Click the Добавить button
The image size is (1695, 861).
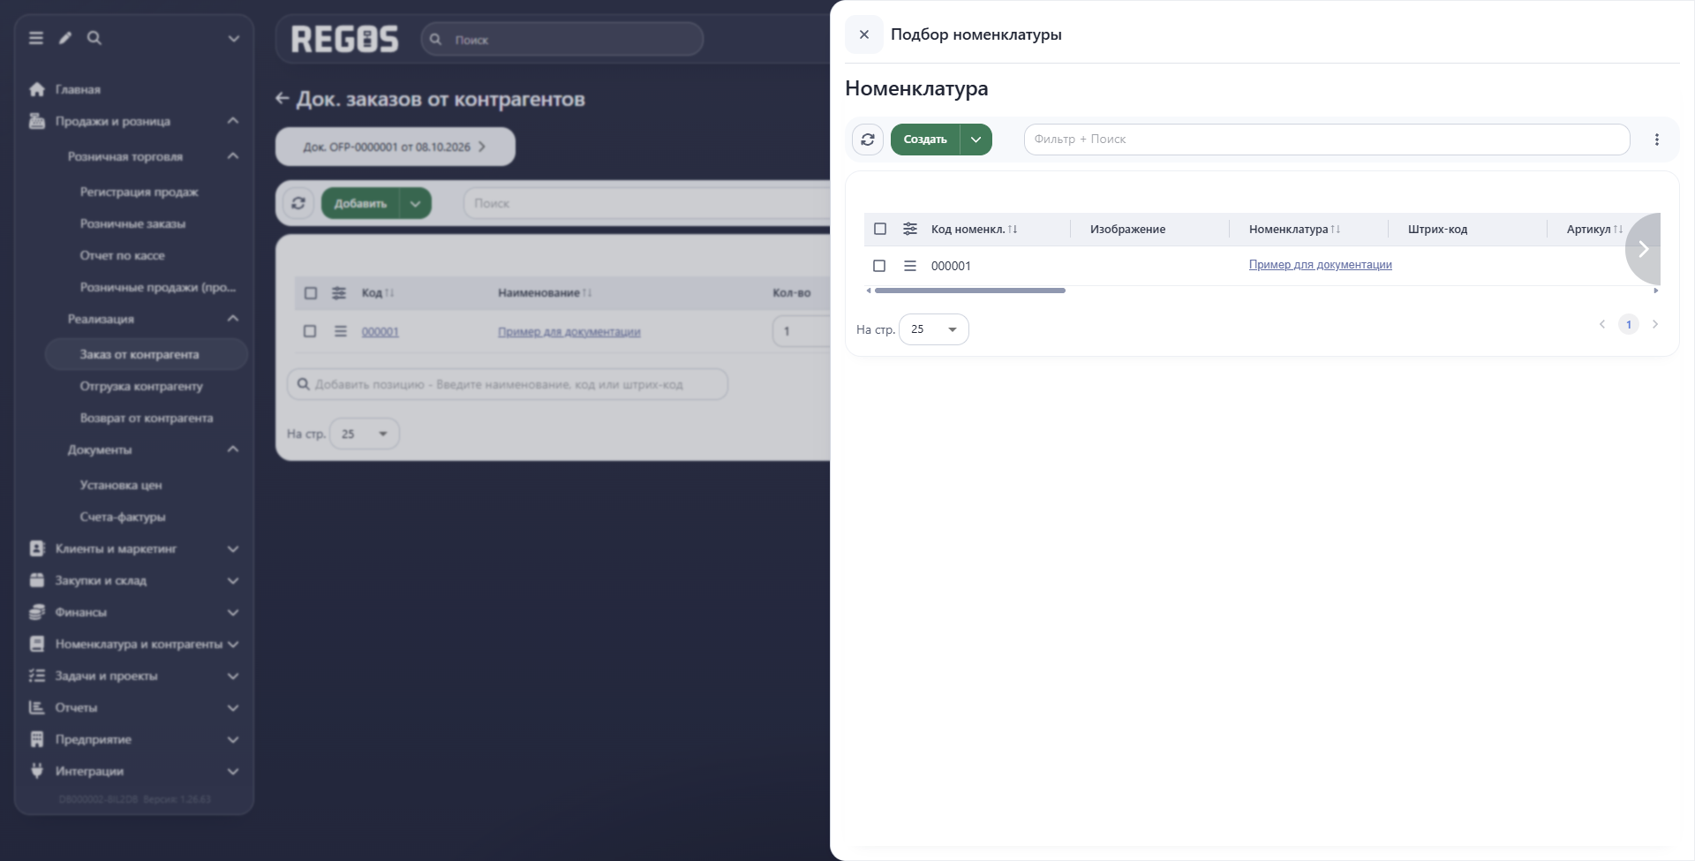(360, 203)
